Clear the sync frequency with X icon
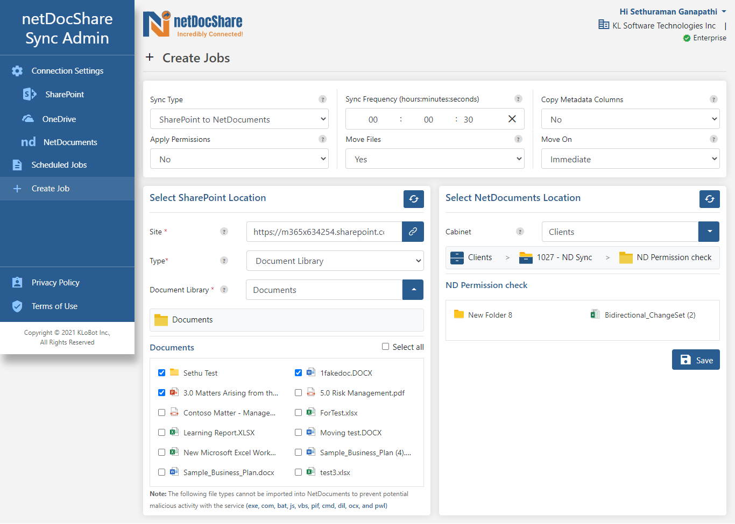 [x=512, y=119]
